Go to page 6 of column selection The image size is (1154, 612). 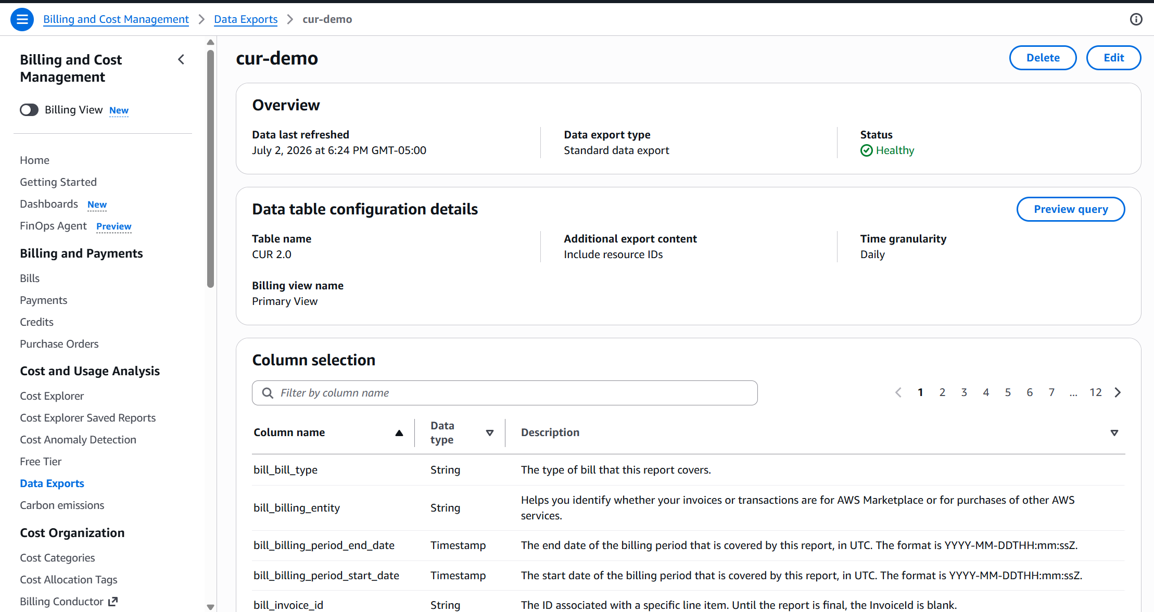click(1030, 392)
